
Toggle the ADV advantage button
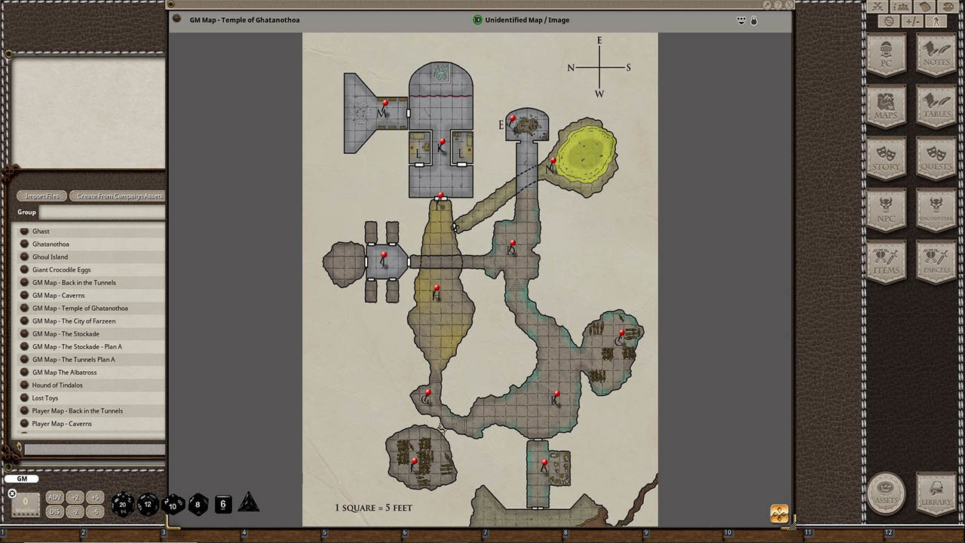[54, 497]
